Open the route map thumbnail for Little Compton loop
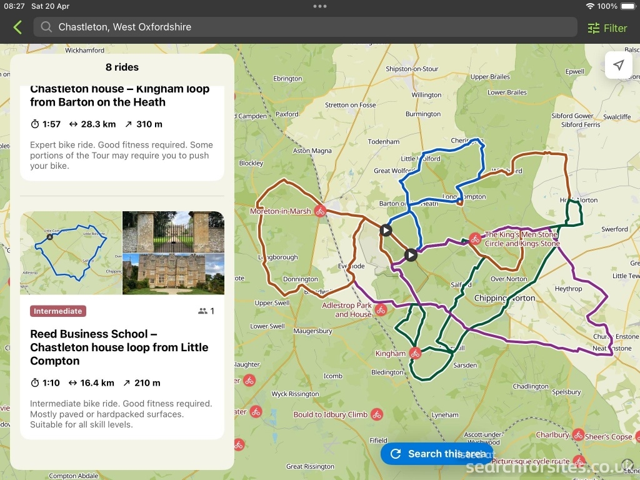 (71, 252)
